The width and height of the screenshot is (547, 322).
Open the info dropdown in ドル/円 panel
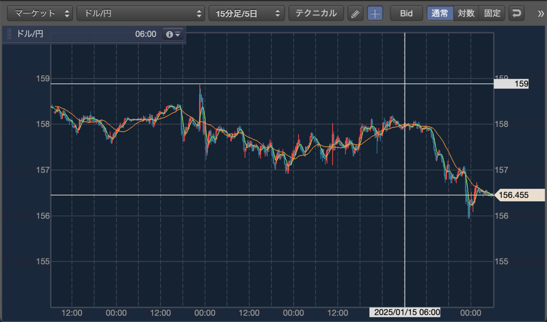[x=173, y=34]
